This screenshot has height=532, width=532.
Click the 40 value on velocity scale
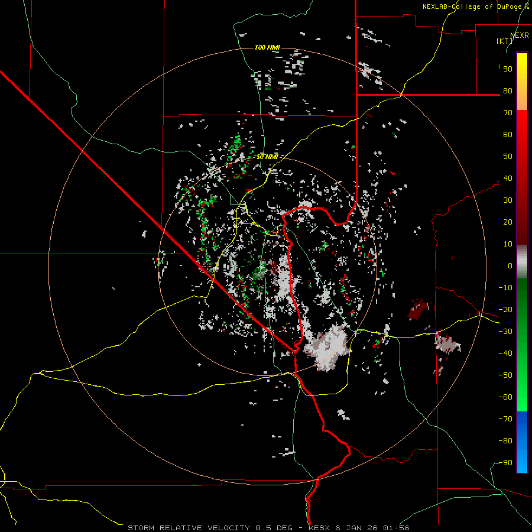(x=508, y=179)
